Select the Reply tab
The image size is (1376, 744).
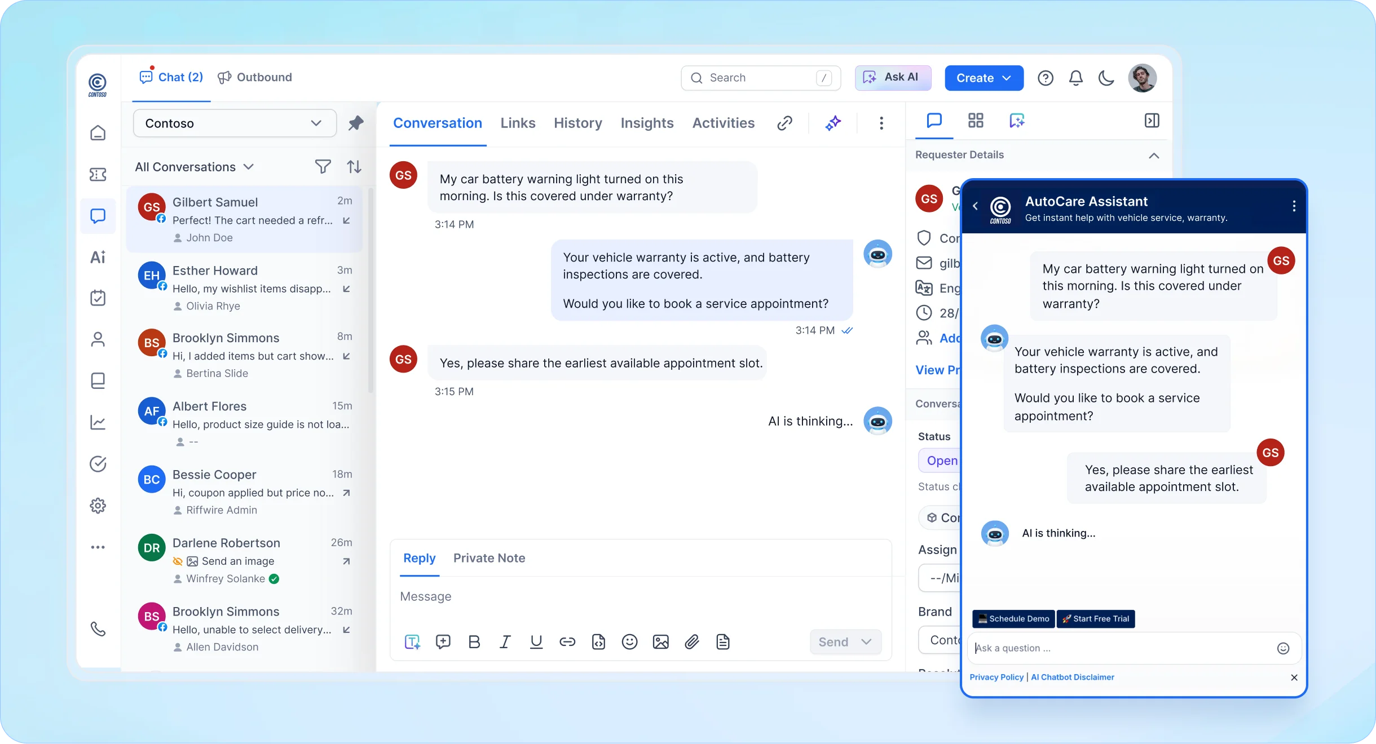(x=420, y=558)
